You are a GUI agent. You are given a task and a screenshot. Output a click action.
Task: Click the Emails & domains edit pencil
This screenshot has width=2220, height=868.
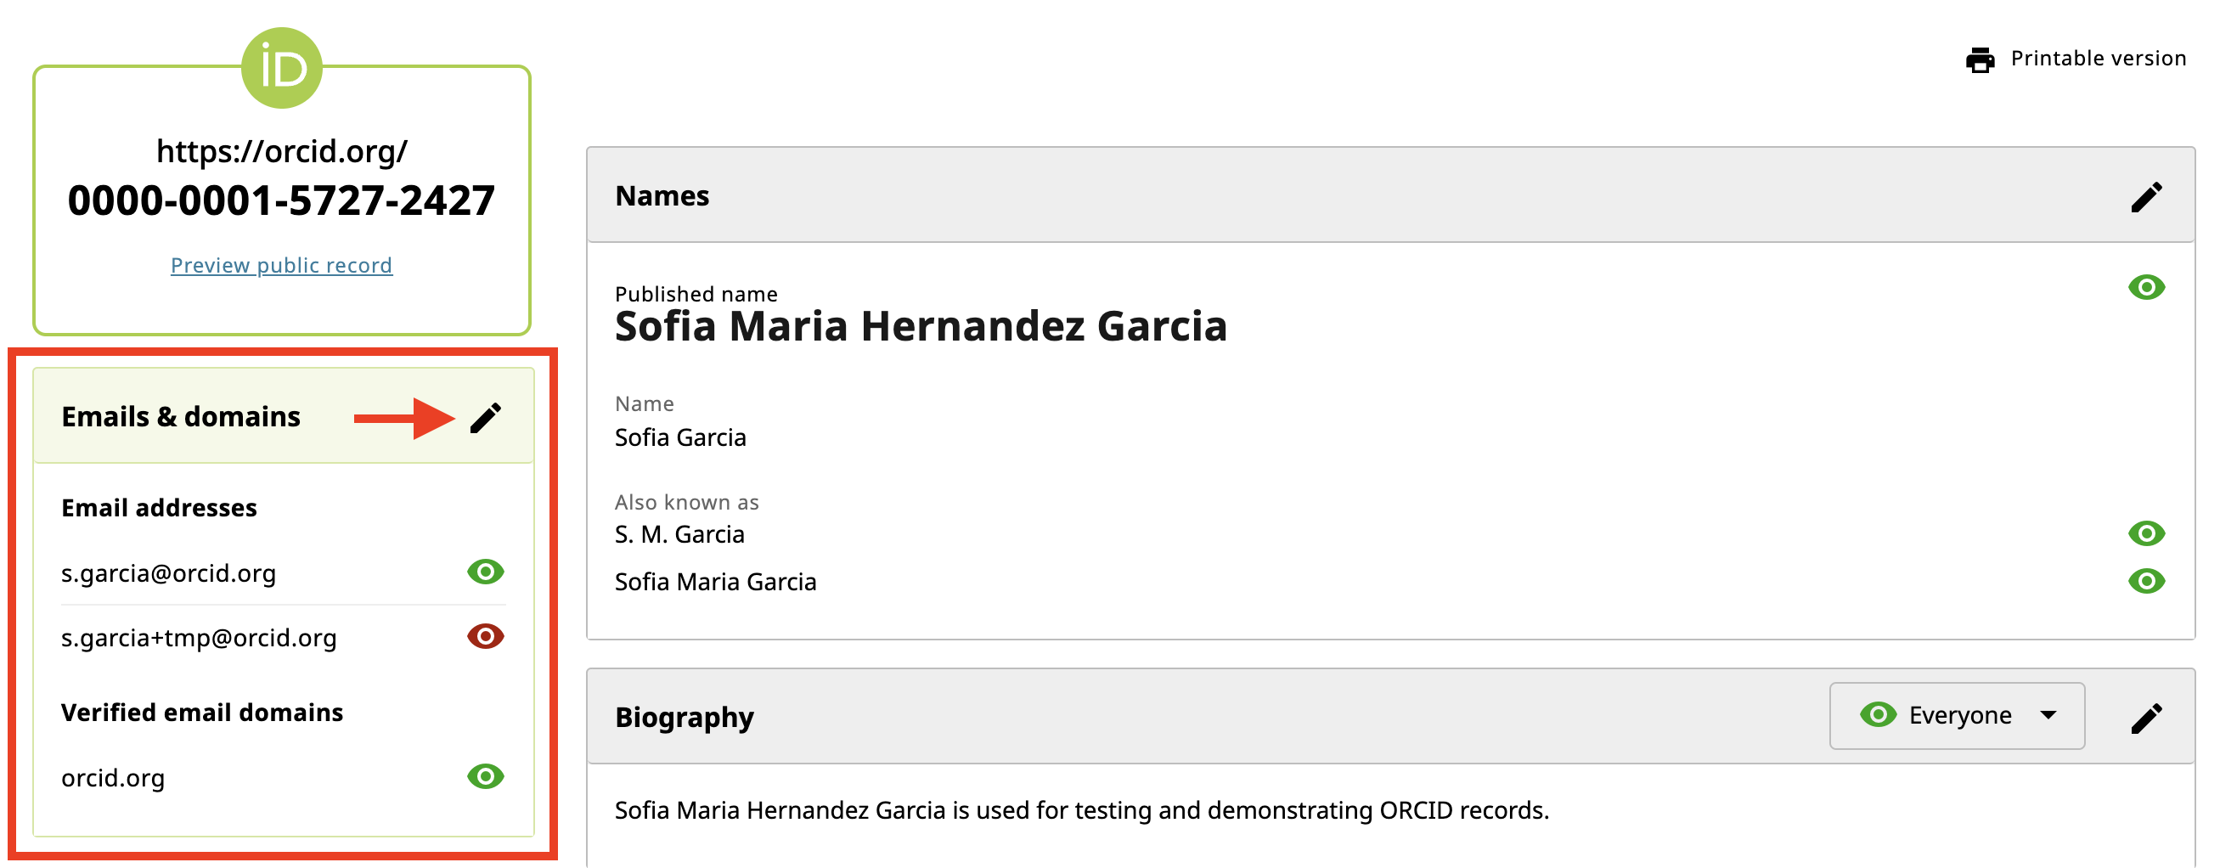click(x=485, y=418)
